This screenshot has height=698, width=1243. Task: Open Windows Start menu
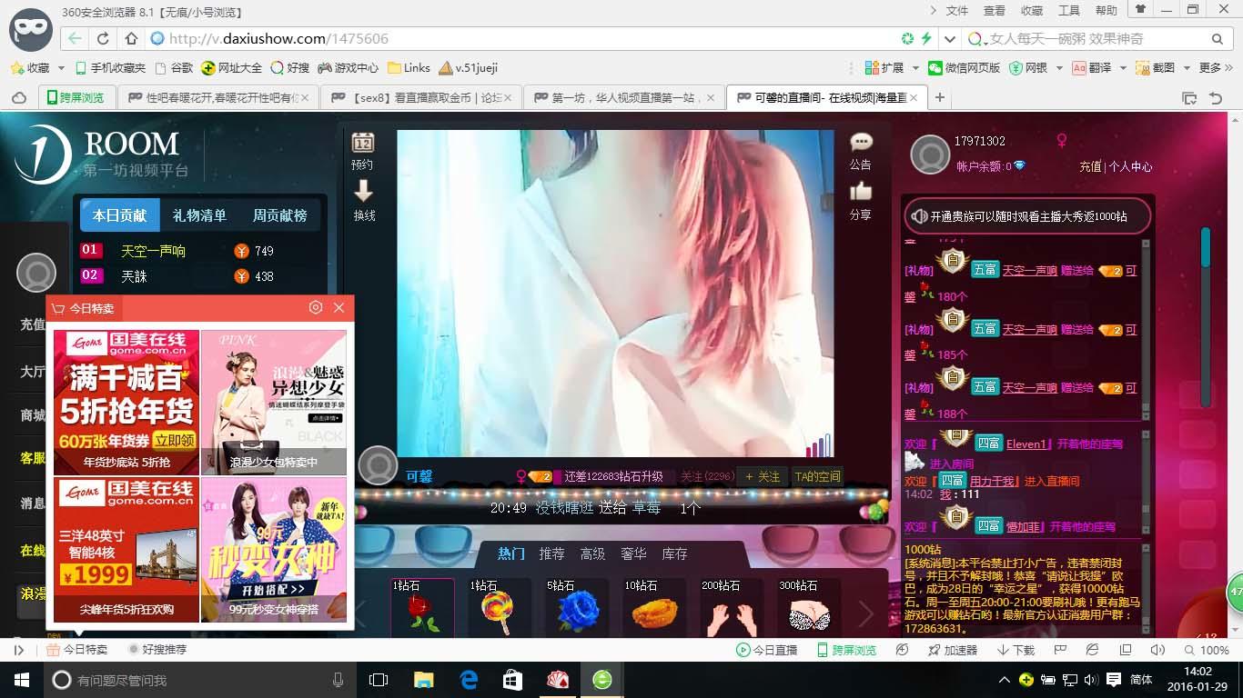20,680
